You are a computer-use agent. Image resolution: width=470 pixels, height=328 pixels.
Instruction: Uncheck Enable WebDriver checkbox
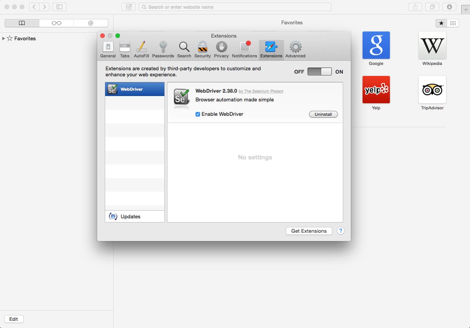pyautogui.click(x=198, y=114)
